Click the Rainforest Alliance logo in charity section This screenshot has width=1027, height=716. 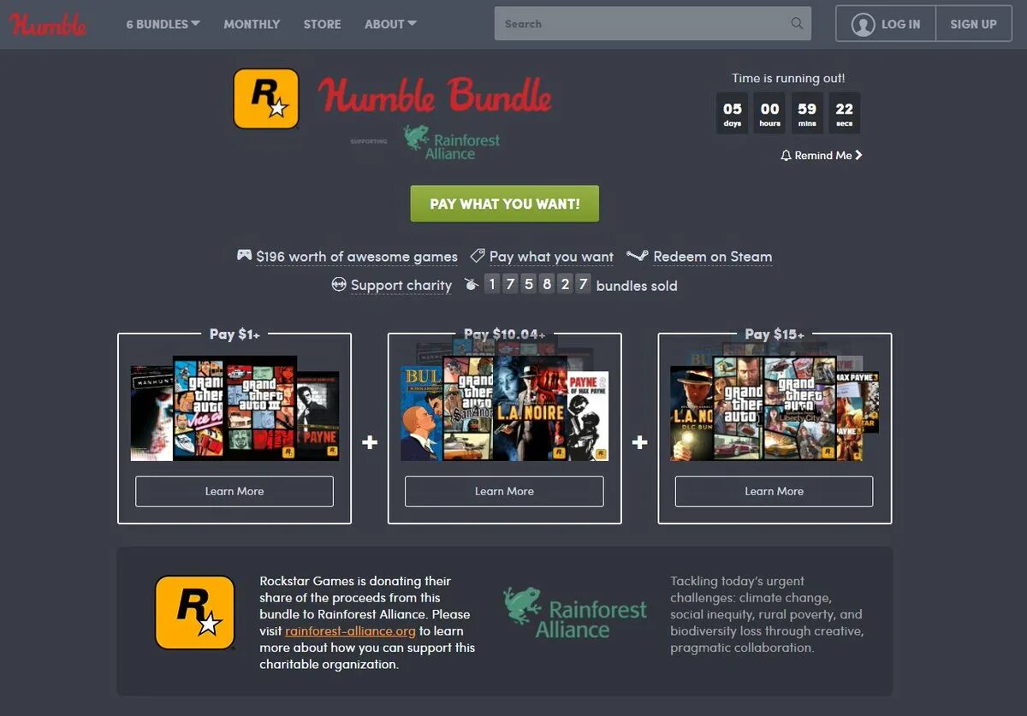click(575, 612)
